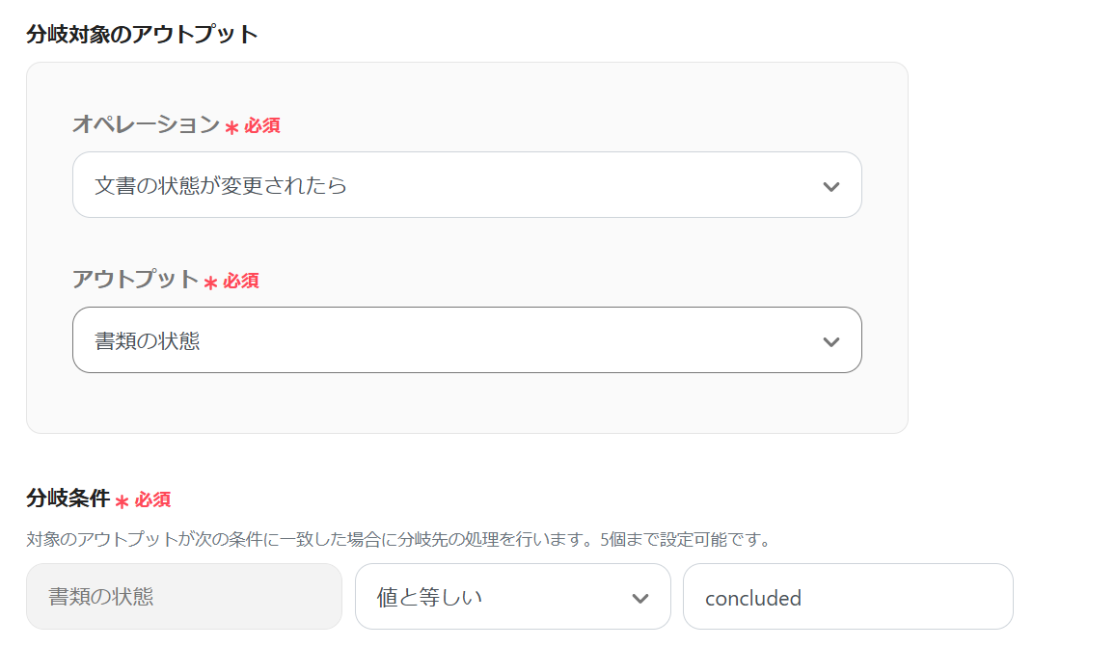Image resolution: width=1115 pixels, height=647 pixels.
Task: Click the red 必須 badge next to アウトプット
Action: pos(241,281)
